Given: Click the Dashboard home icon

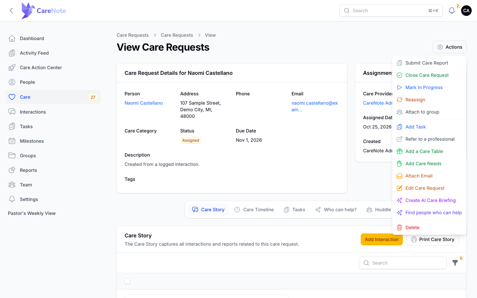Looking at the screenshot, I should coord(12,38).
